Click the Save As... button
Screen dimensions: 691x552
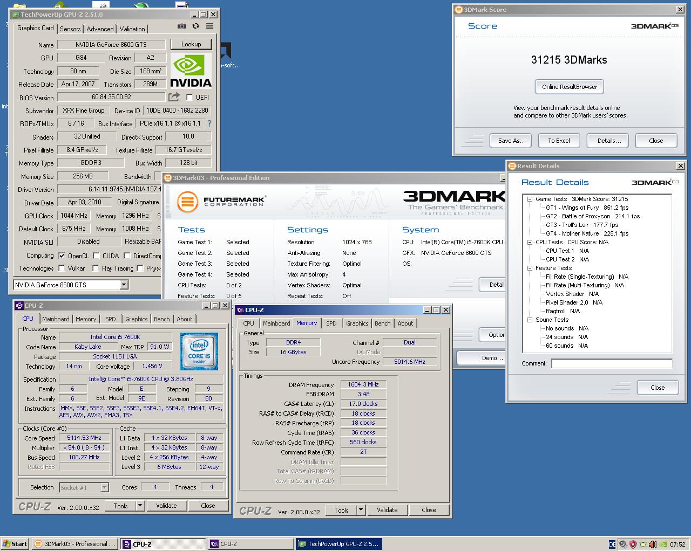[x=512, y=141]
